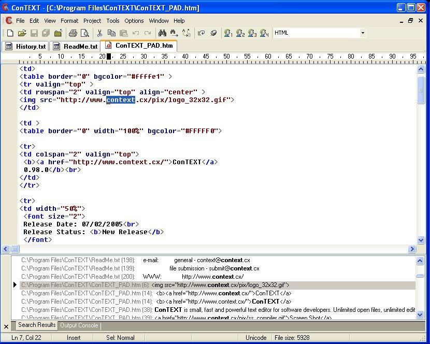Click the Unicode status bar cell

(256, 338)
